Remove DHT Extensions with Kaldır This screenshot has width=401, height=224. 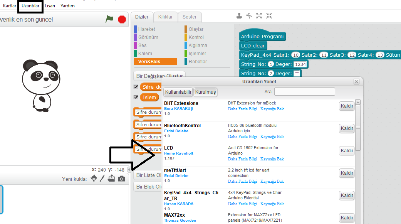pyautogui.click(x=347, y=106)
